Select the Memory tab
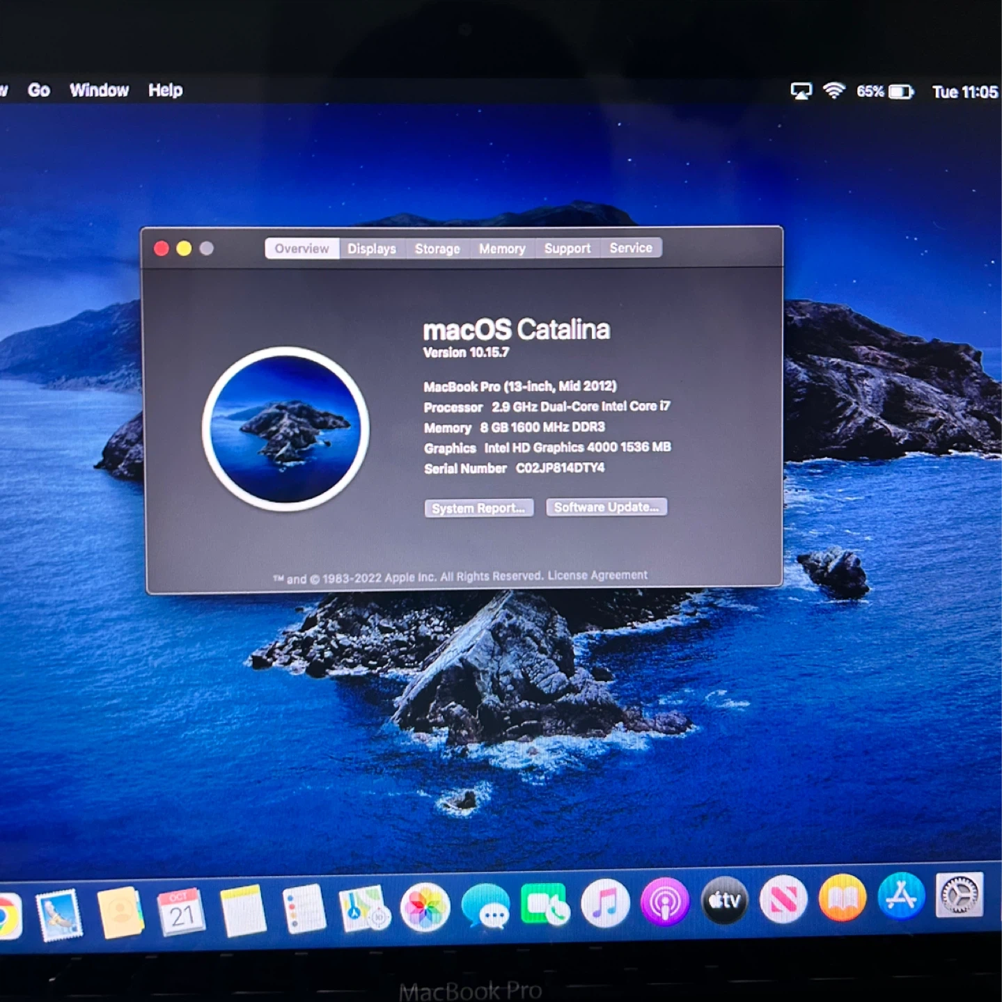1002x1002 pixels. [501, 248]
